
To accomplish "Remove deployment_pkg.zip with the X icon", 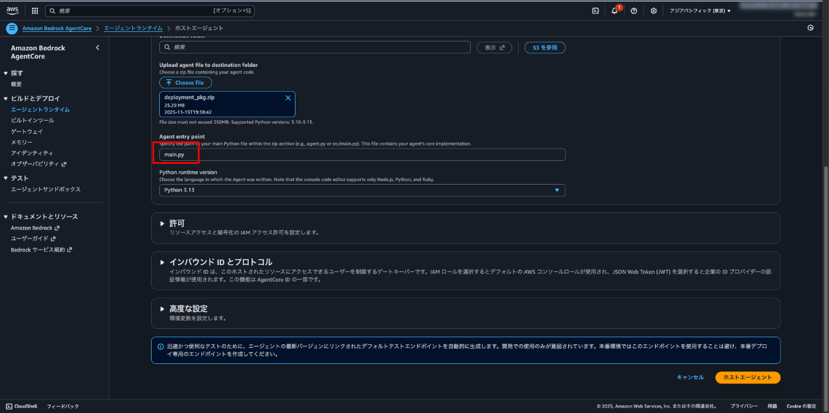I will pyautogui.click(x=288, y=98).
